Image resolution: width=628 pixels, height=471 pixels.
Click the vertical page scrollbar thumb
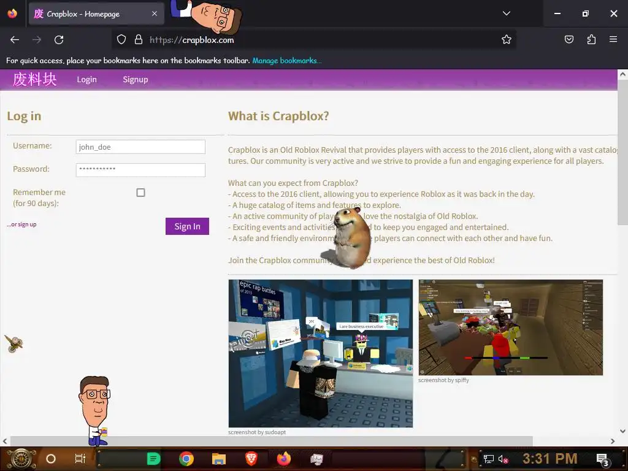tap(622, 152)
